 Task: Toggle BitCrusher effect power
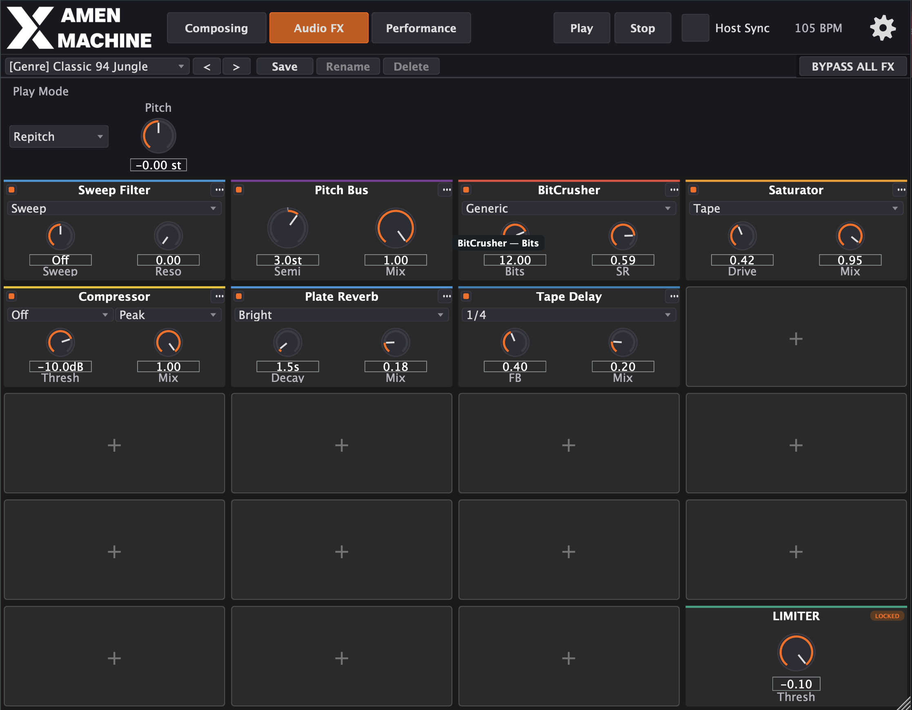[x=466, y=190]
